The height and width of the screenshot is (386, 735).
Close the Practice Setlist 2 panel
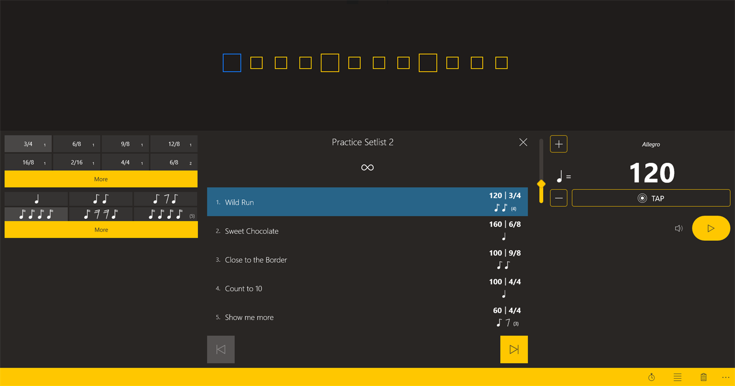(523, 142)
